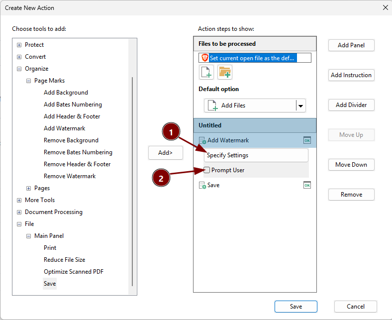The height and width of the screenshot is (320, 392).
Task: Click the Brave shield icon in file list
Action: pos(205,58)
